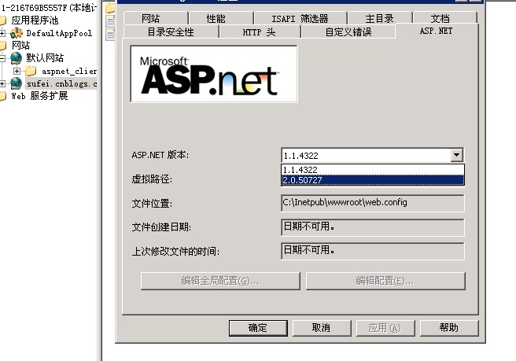Viewport: 516px width, 361px height.
Task: Click the 编辑配置(E)... button
Action: pos(385,281)
